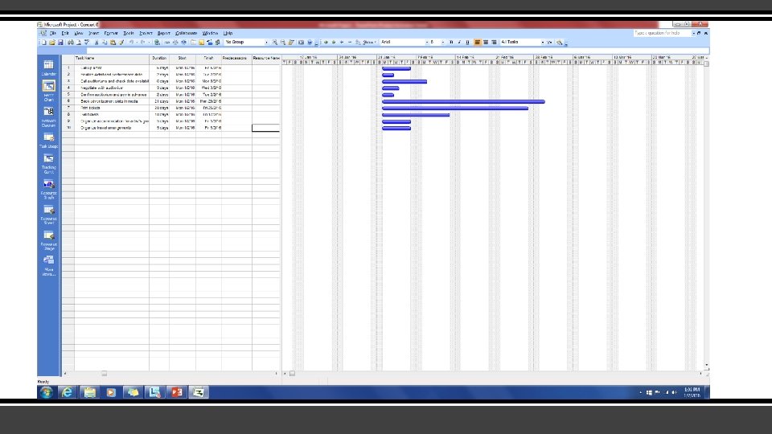This screenshot has width=772, height=434.
Task: Click the Resource Names column header
Action: [x=266, y=58]
